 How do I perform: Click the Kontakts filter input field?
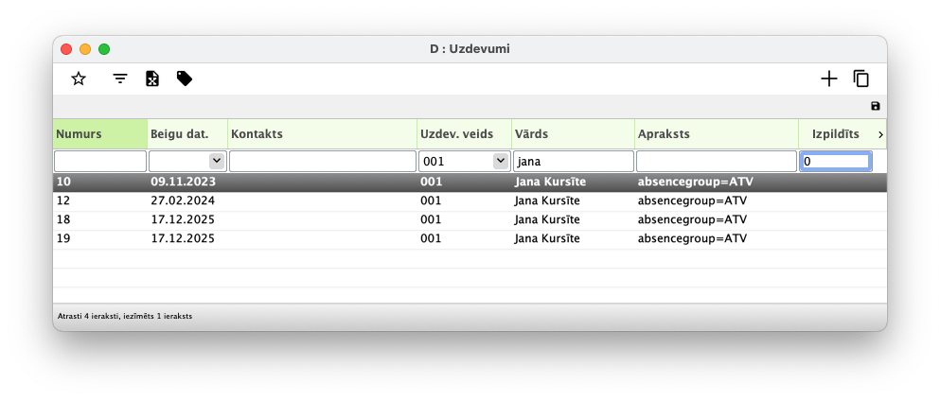(x=322, y=162)
